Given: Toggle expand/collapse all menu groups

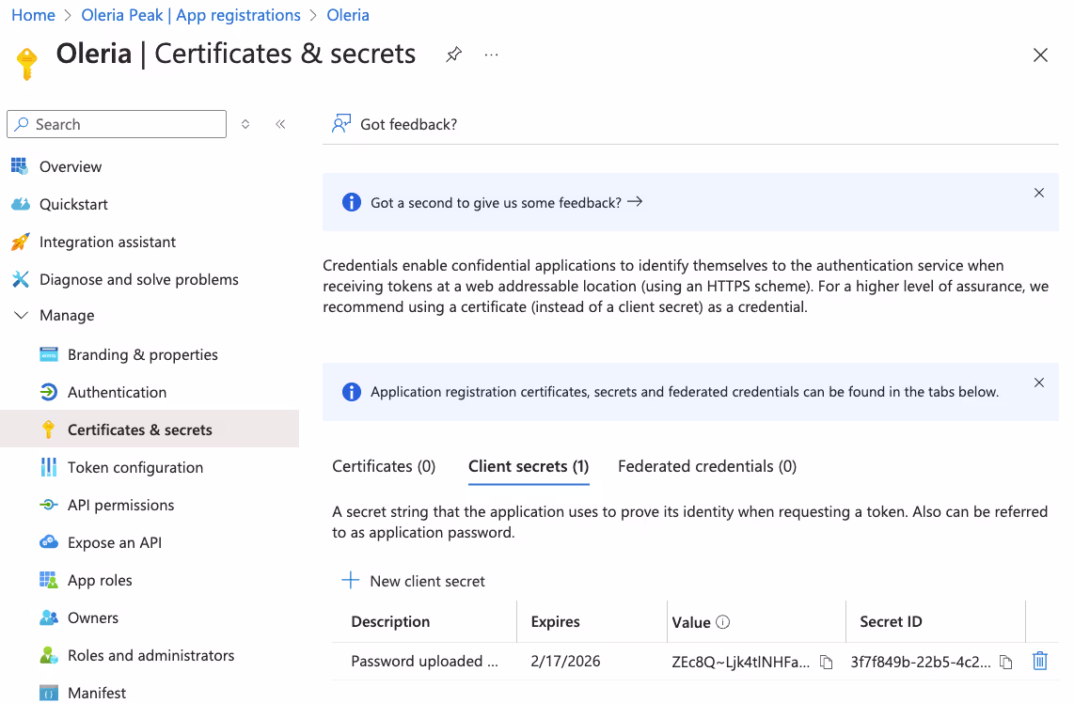Looking at the screenshot, I should (245, 124).
